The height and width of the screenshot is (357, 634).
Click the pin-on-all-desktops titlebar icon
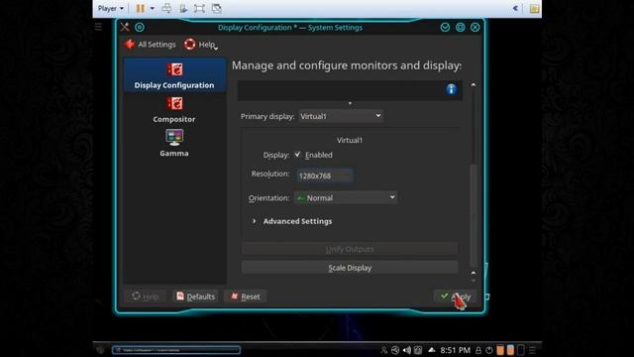pos(140,27)
